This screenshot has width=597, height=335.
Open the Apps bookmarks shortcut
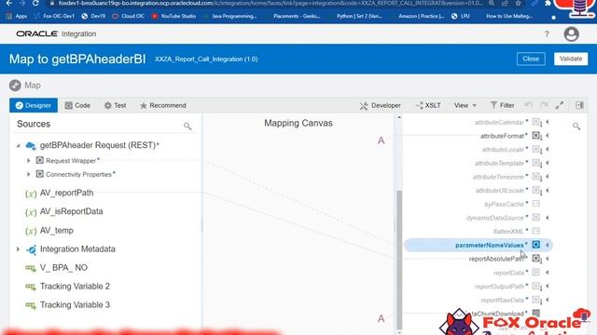(x=17, y=17)
